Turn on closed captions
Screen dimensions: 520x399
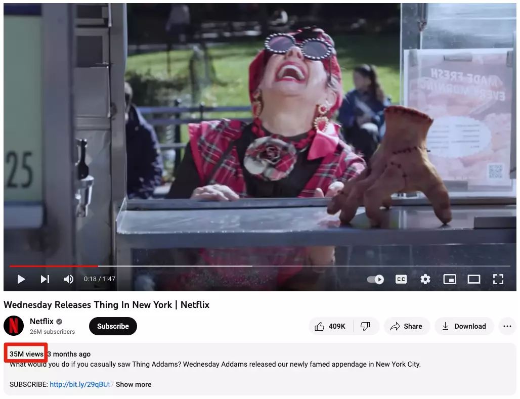(x=401, y=279)
